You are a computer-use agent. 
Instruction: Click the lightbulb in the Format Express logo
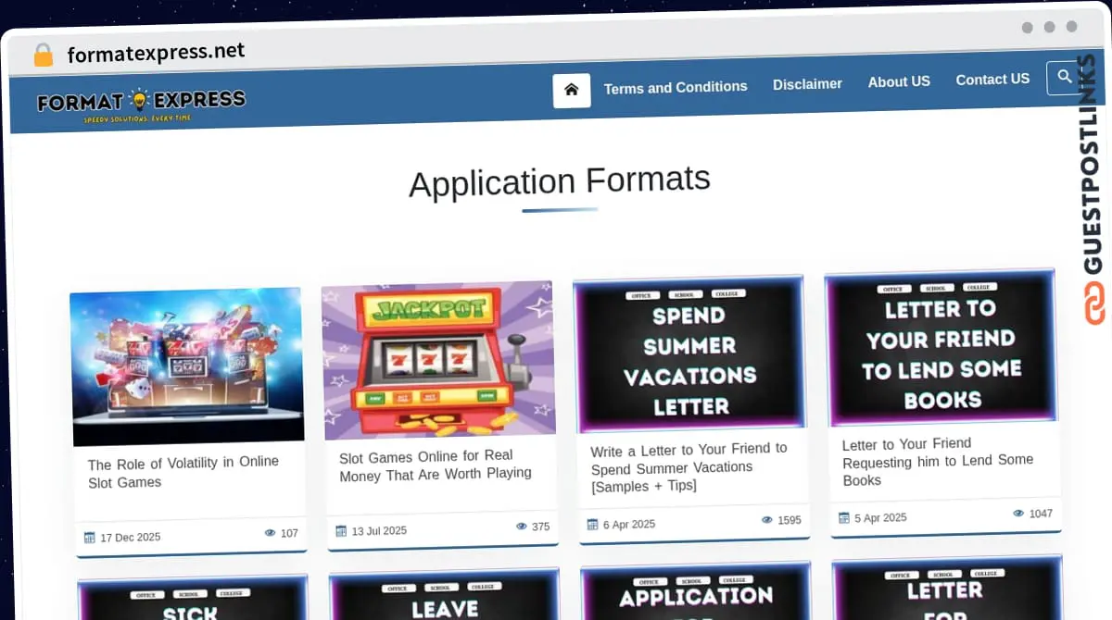(137, 97)
